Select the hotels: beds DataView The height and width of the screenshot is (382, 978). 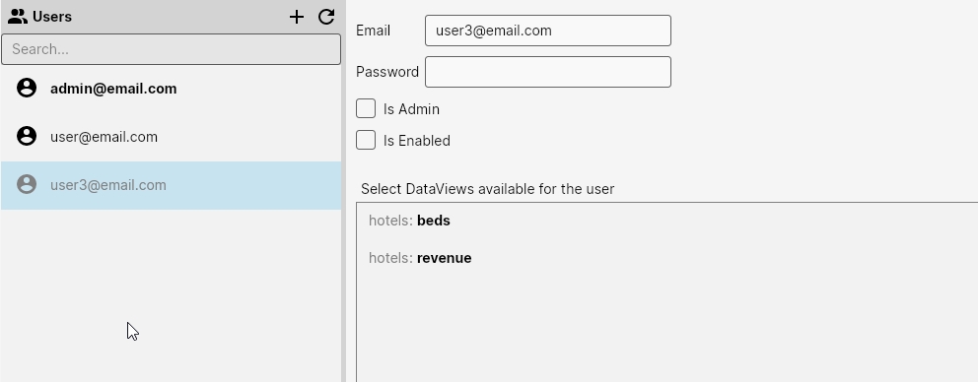409,221
